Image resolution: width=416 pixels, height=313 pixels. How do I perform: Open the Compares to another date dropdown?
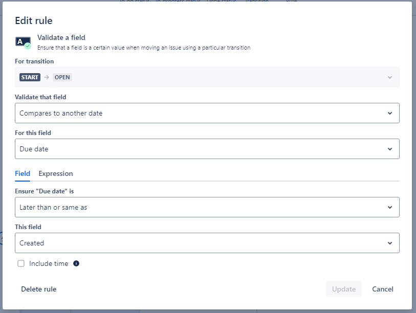[x=207, y=113]
